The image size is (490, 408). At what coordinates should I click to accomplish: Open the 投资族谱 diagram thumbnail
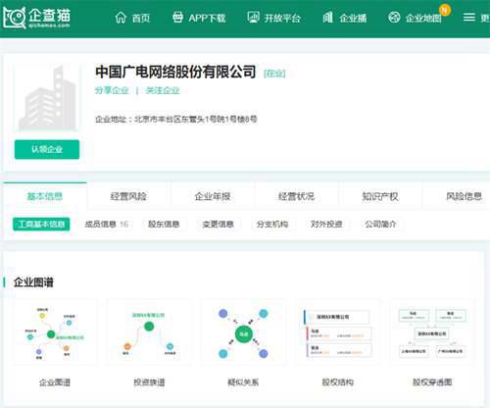click(x=149, y=332)
